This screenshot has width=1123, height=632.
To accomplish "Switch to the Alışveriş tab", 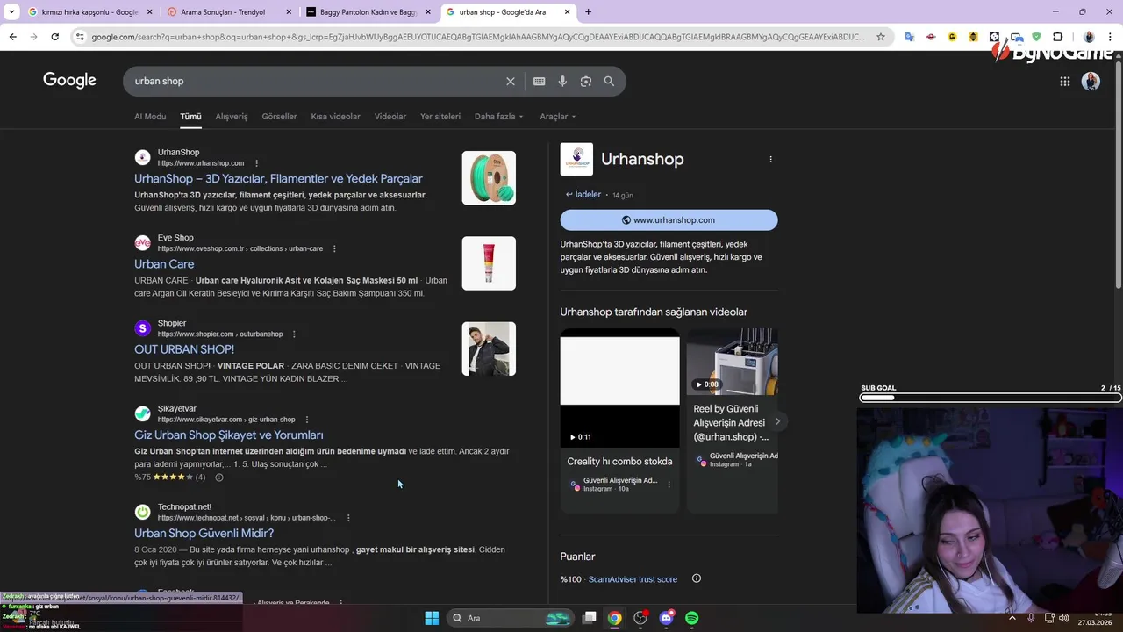I will click(x=232, y=117).
